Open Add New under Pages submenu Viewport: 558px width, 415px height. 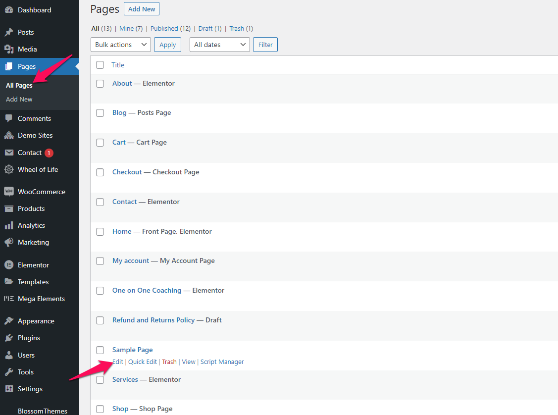pos(19,99)
